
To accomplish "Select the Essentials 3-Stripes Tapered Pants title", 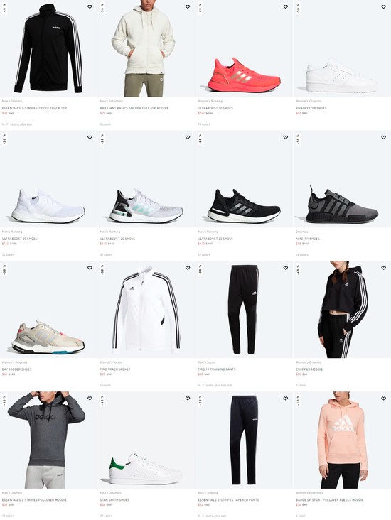I will tap(228, 500).
